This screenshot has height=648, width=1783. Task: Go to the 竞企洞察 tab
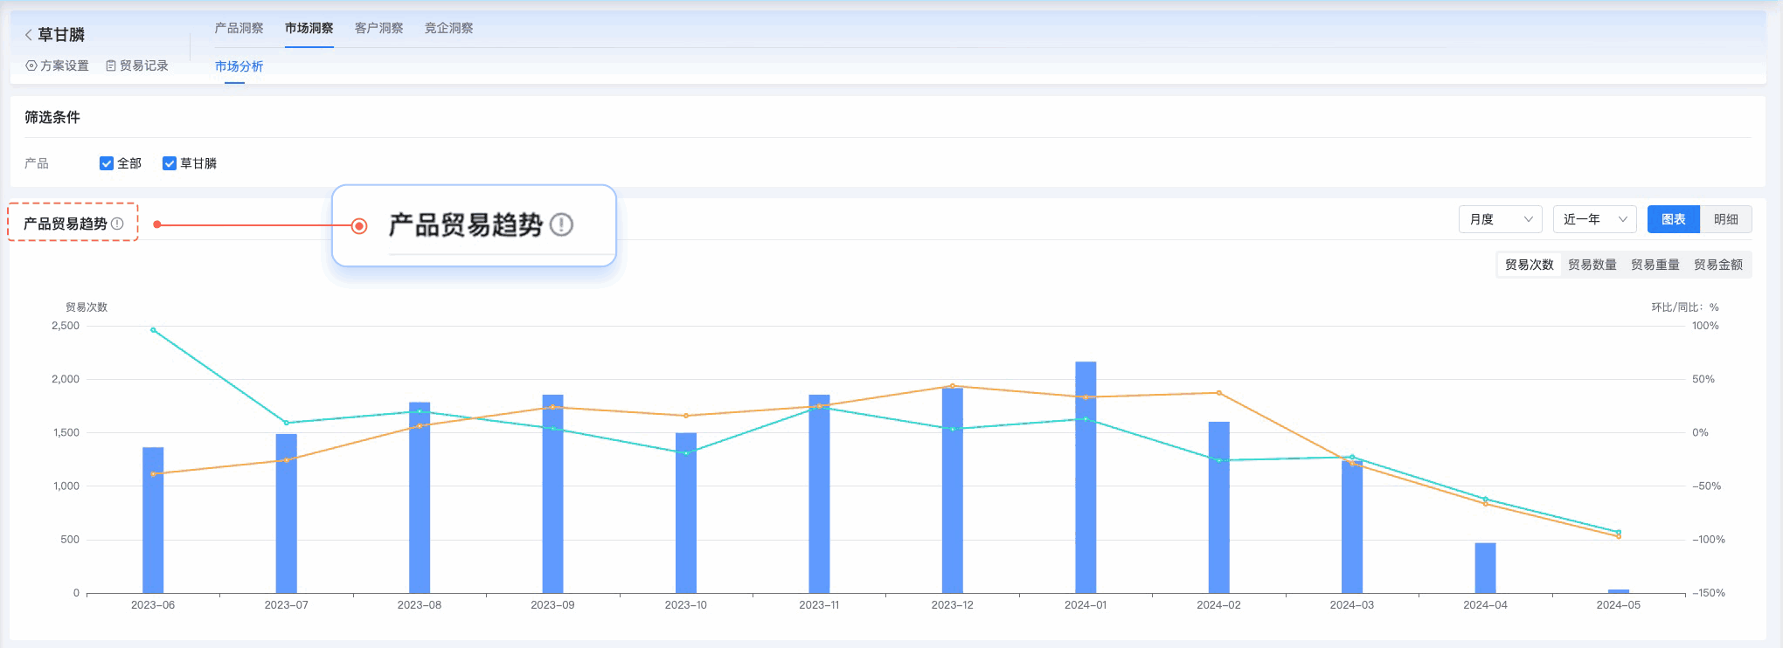click(x=448, y=28)
